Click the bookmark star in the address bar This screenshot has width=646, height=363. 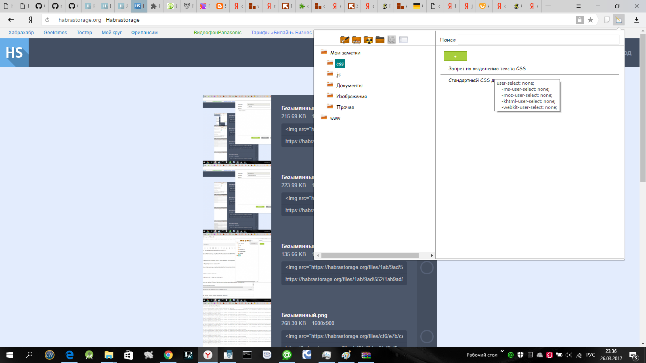(x=590, y=19)
